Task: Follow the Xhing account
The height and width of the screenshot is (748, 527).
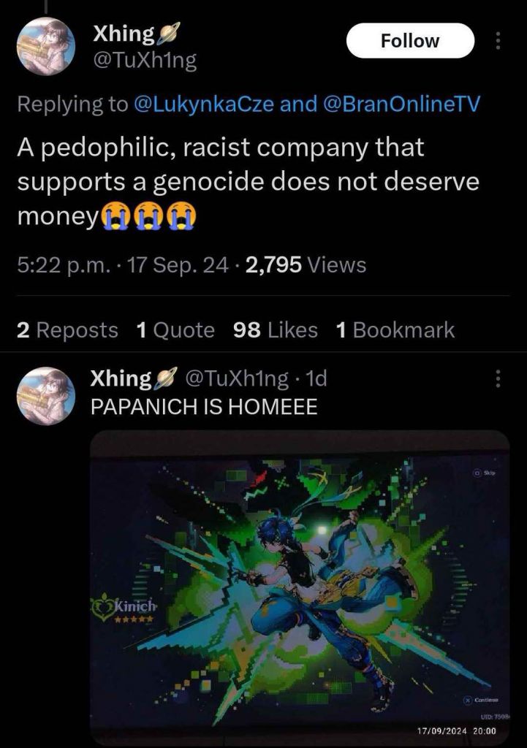Action: pos(410,41)
